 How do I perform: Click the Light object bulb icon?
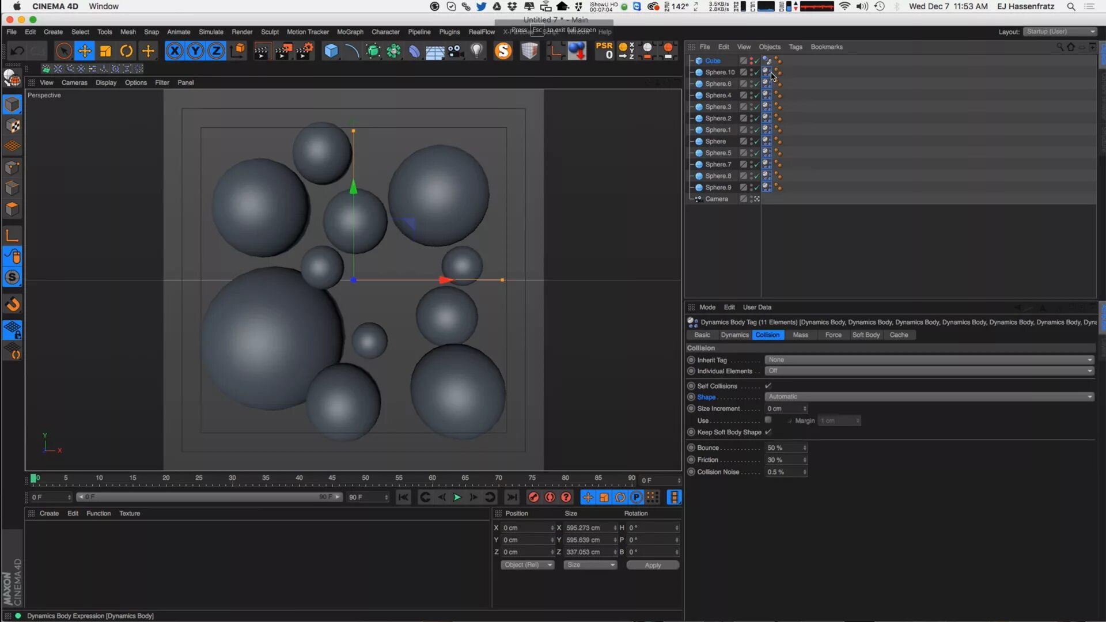477,51
